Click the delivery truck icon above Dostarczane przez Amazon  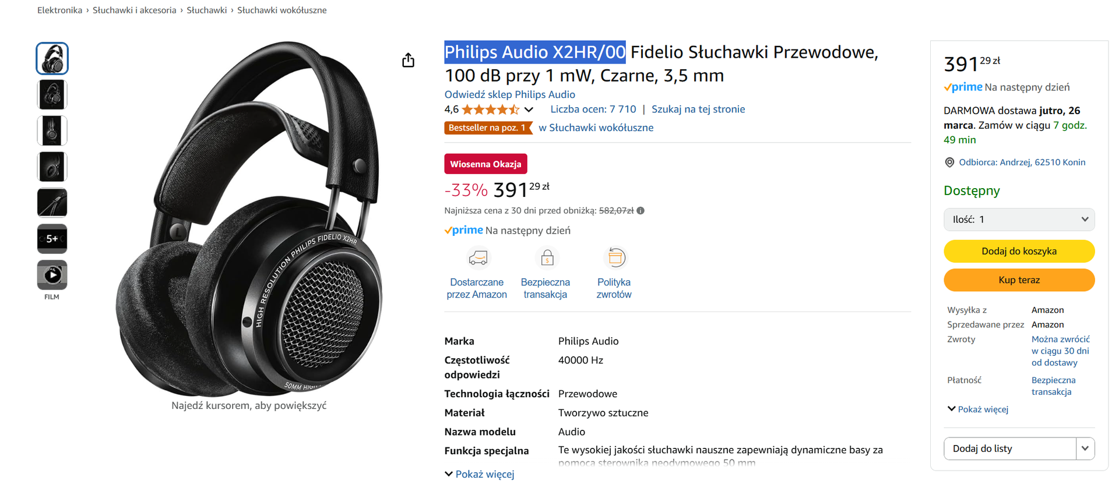coord(478,257)
